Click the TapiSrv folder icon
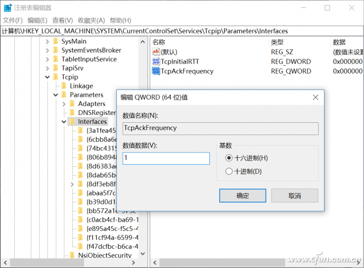Screen dimensions: 364x268 55,68
